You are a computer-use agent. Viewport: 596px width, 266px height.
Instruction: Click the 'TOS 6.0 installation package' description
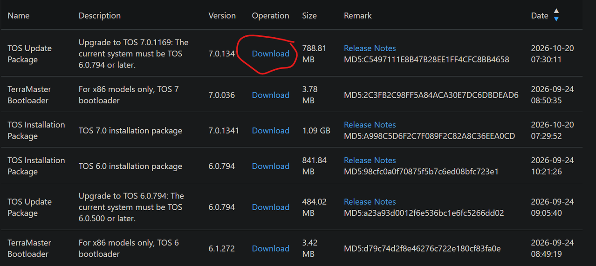(x=130, y=166)
